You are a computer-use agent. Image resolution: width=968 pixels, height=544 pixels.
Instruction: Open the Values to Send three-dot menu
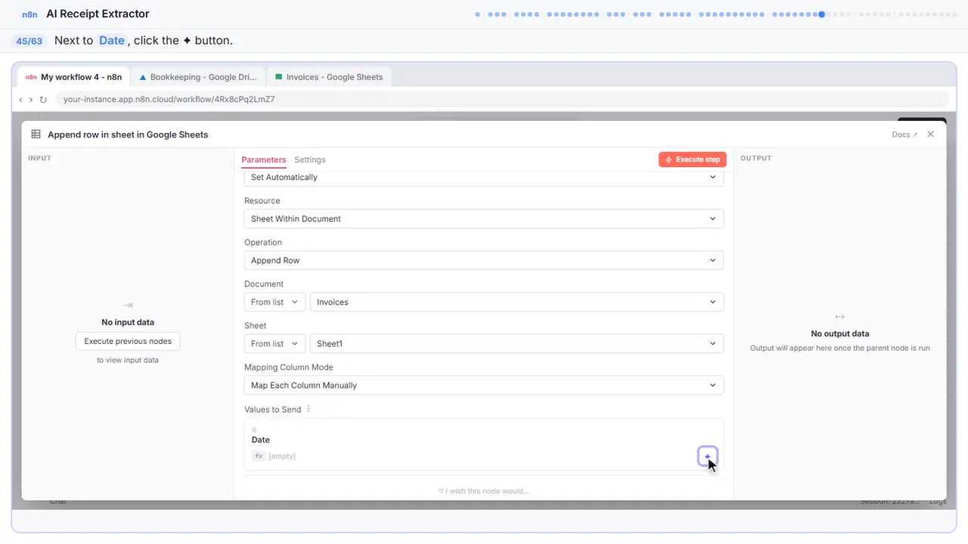tap(309, 410)
